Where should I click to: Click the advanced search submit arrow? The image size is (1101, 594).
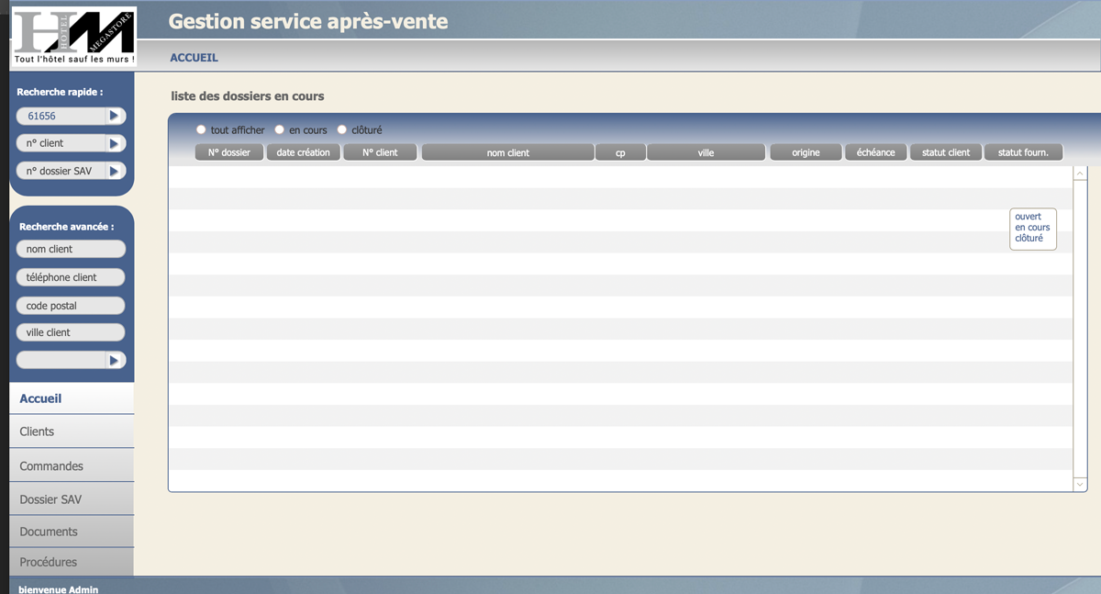pos(115,360)
